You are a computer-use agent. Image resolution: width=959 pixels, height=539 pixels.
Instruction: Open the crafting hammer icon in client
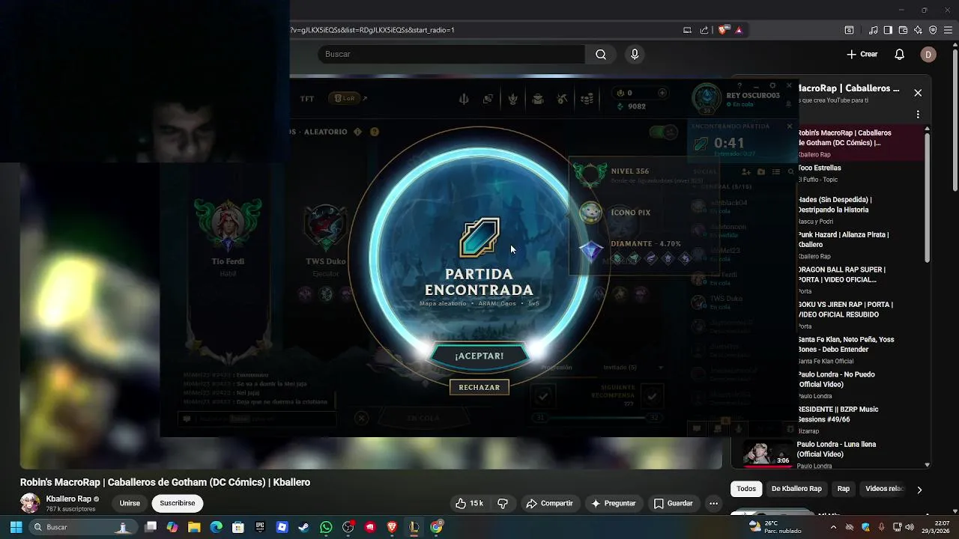[562, 99]
